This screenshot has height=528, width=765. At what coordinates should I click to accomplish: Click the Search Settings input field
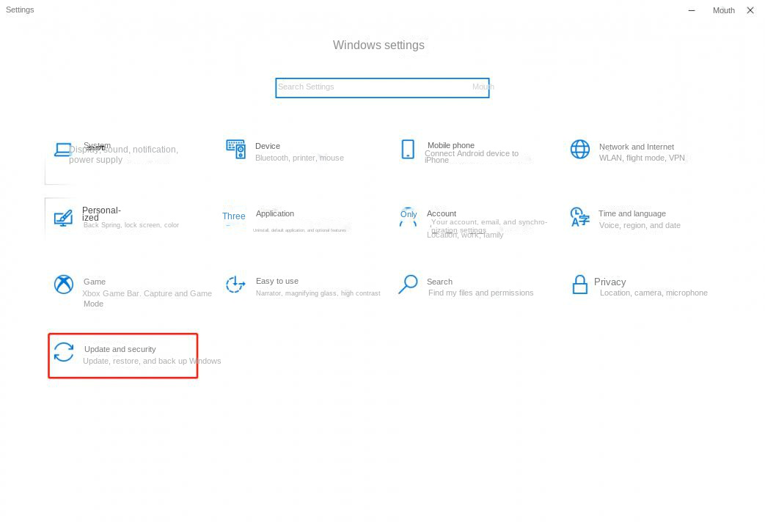click(x=381, y=87)
